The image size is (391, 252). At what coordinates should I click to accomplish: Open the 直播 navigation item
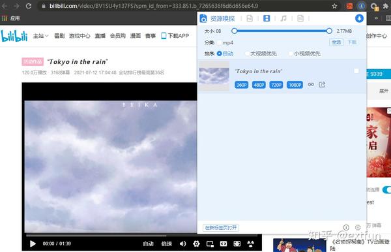pos(100,36)
